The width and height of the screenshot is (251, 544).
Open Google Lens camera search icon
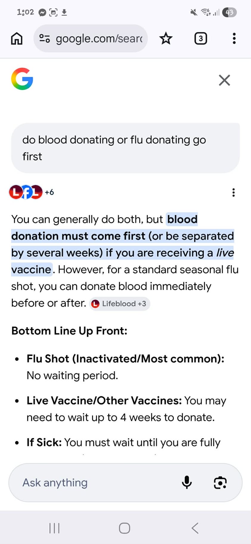pyautogui.click(x=220, y=482)
